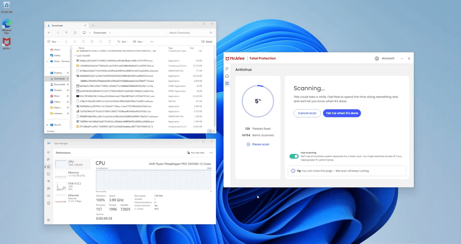Click Back arrow in File Explorer

click(49, 32)
